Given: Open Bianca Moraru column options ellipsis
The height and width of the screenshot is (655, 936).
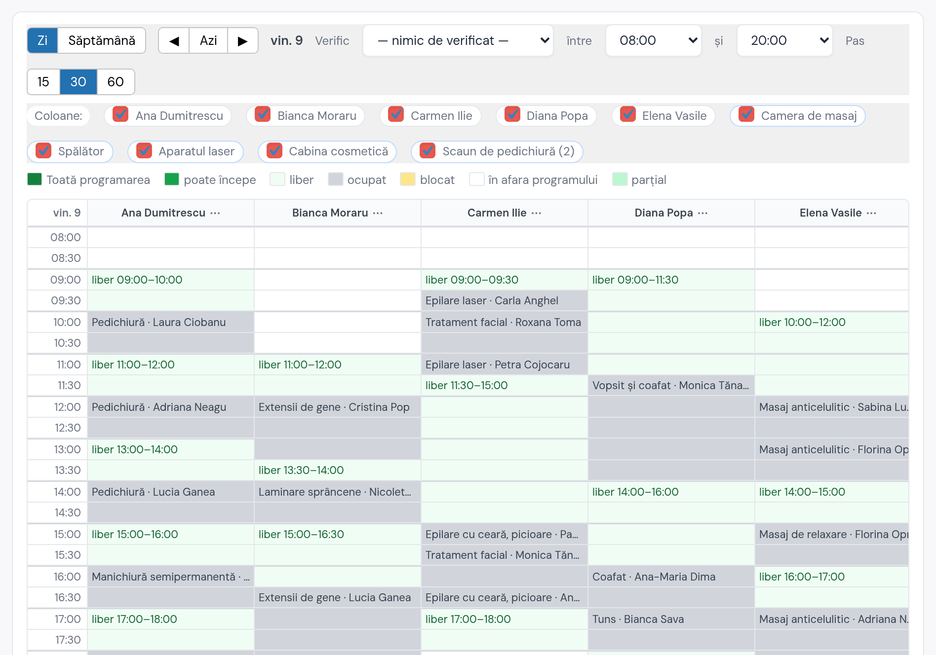Looking at the screenshot, I should [378, 213].
